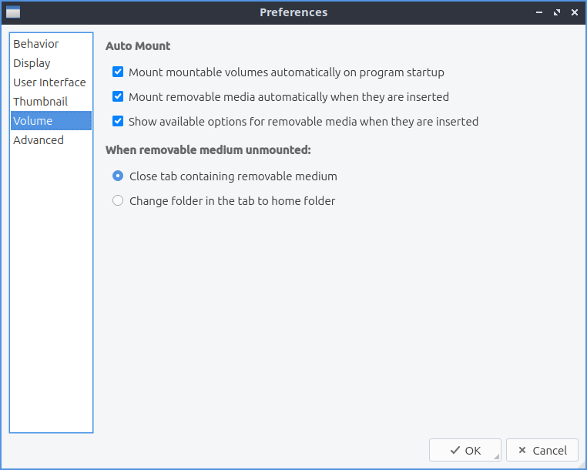The image size is (587, 470).
Task: Minimize the Preferences window
Action: point(538,12)
